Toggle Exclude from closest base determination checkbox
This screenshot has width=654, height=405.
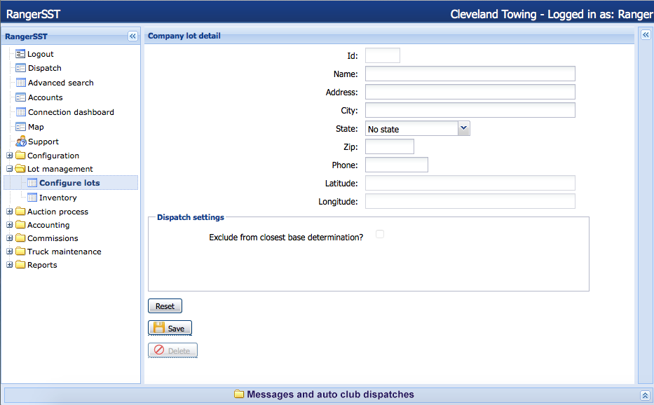click(x=380, y=234)
